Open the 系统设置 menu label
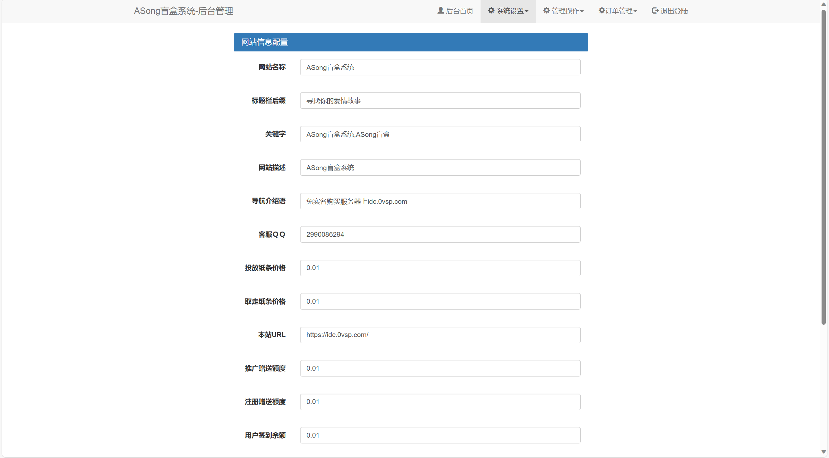Viewport: 829px width, 458px height. click(x=510, y=11)
